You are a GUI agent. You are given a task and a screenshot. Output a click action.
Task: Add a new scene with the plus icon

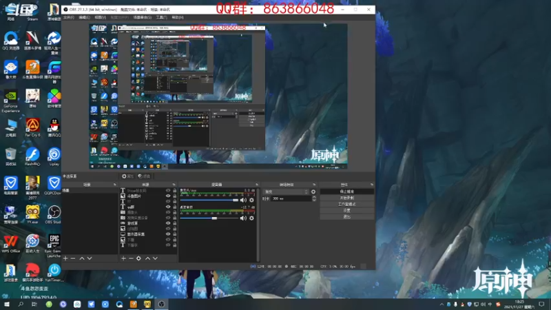coord(65,258)
